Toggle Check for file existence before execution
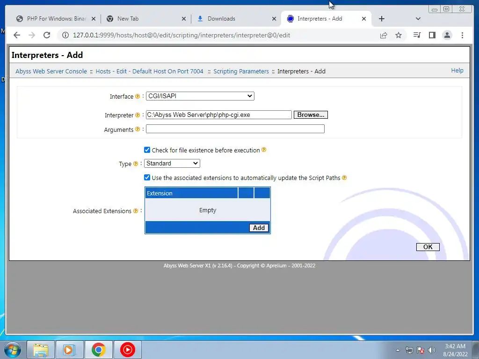This screenshot has height=359, width=479. coord(147,150)
